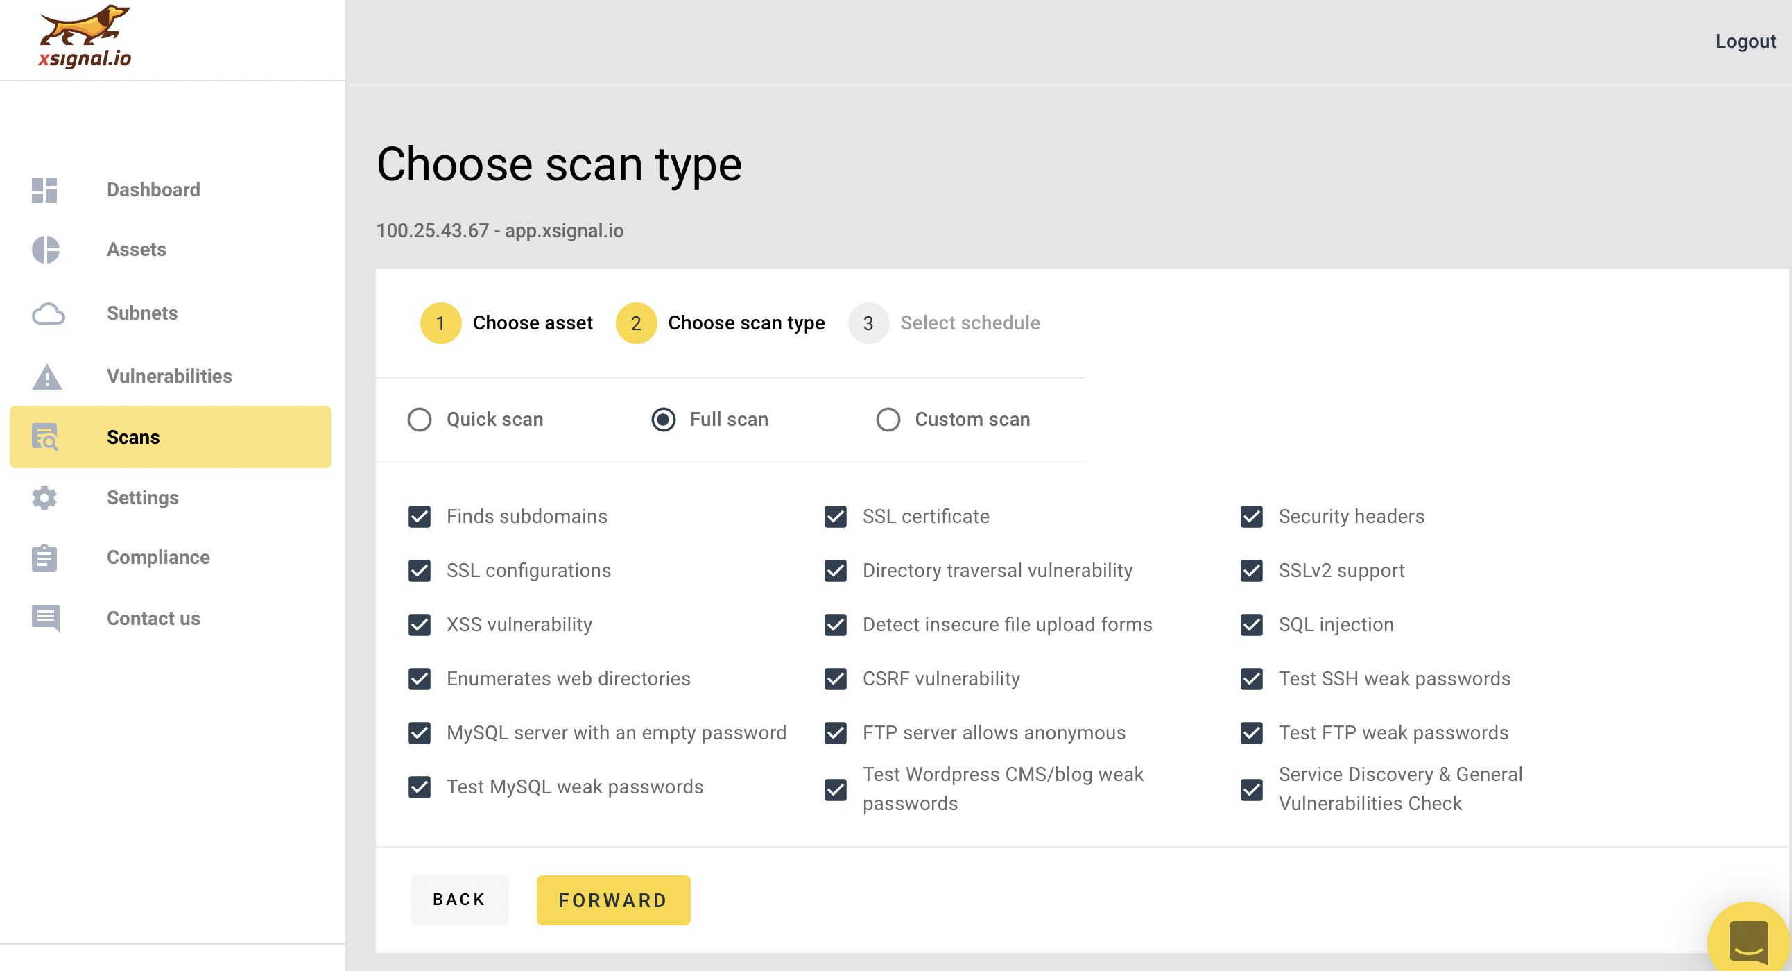
Task: Uncheck Enumerates web directories
Action: click(x=420, y=680)
